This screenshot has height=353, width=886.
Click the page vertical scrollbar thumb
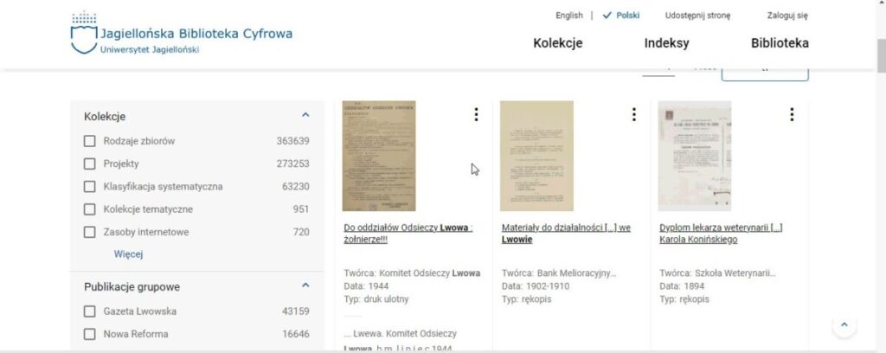[x=881, y=55]
